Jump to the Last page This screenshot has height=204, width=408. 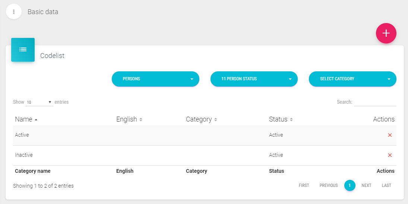[x=386, y=185]
